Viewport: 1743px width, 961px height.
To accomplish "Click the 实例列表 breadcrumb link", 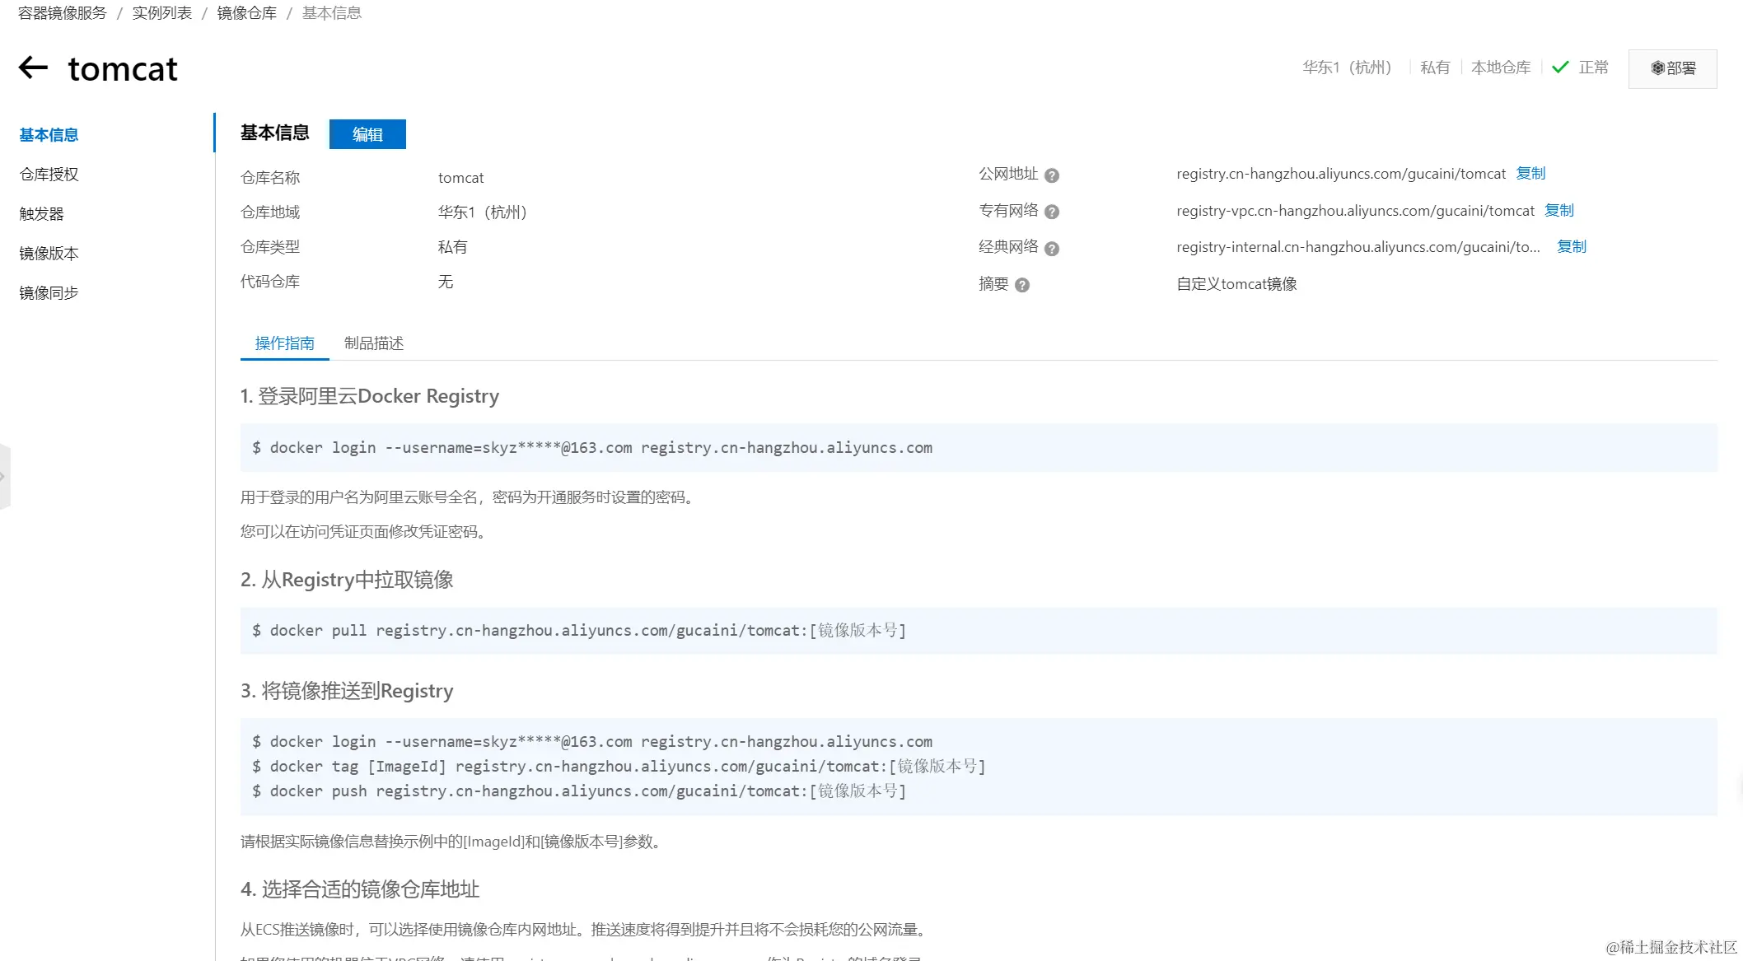I will pos(161,13).
